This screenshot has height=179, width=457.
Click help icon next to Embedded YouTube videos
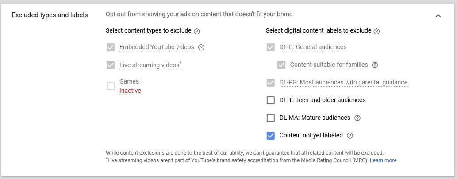(201, 47)
